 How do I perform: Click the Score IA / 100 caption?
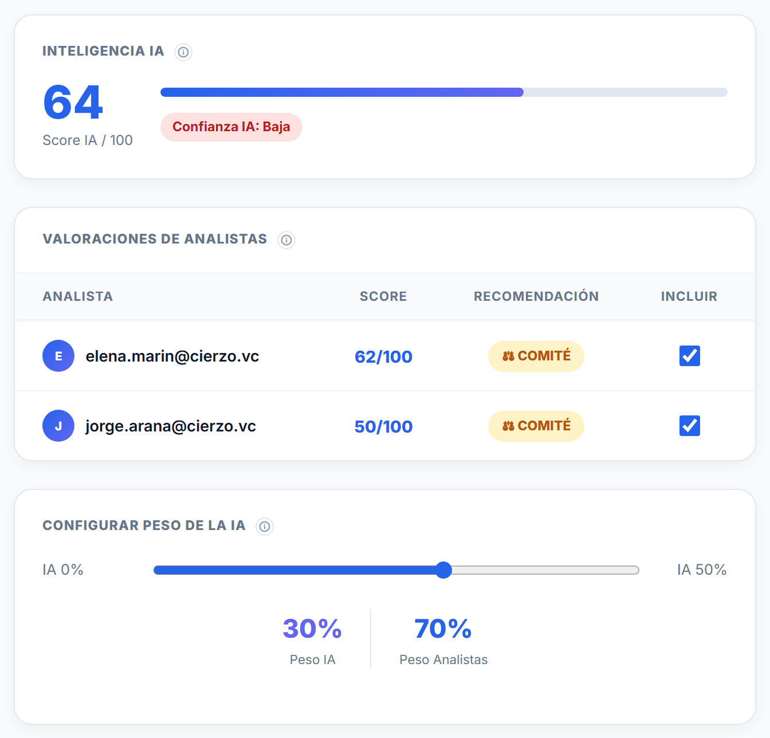(88, 140)
